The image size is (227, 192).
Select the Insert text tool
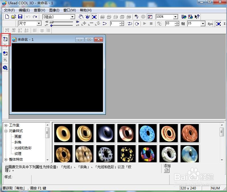click(5, 39)
